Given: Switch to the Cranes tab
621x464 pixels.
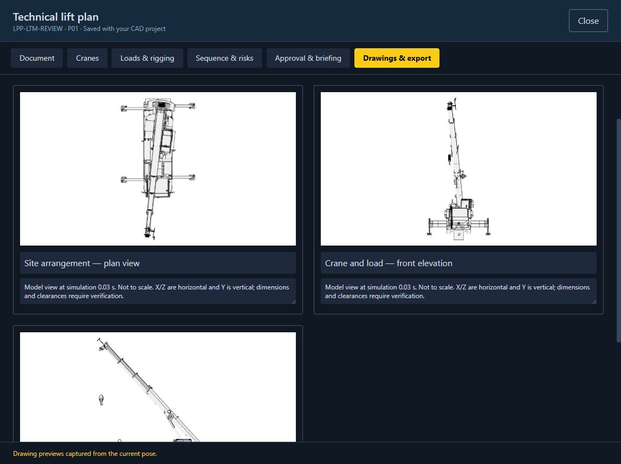Looking at the screenshot, I should (x=87, y=58).
